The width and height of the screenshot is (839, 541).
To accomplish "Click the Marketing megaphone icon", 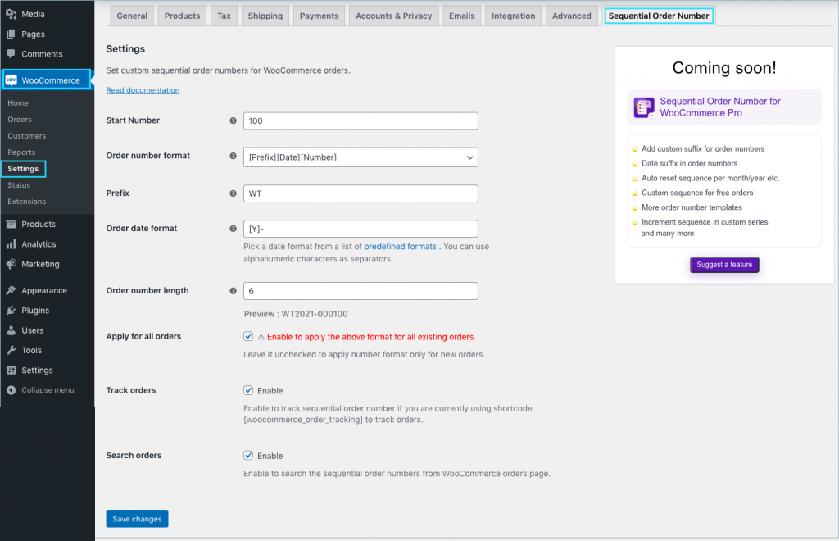I will click(x=11, y=264).
